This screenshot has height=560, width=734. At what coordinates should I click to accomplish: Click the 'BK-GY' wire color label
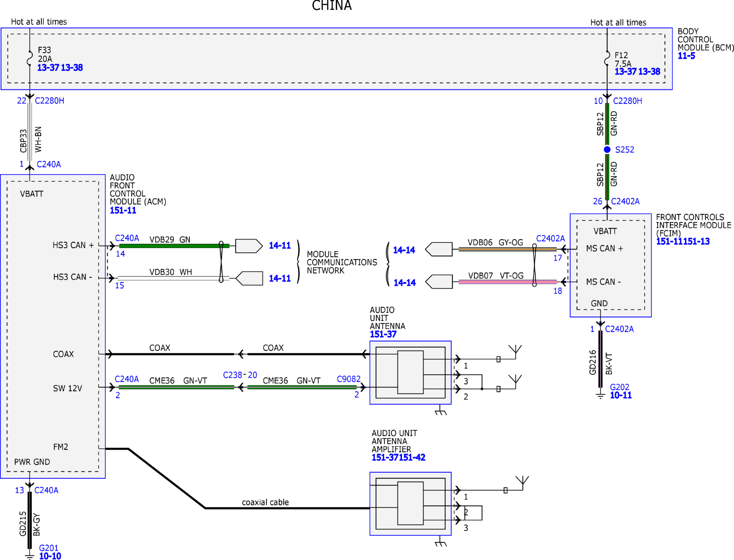point(37,525)
